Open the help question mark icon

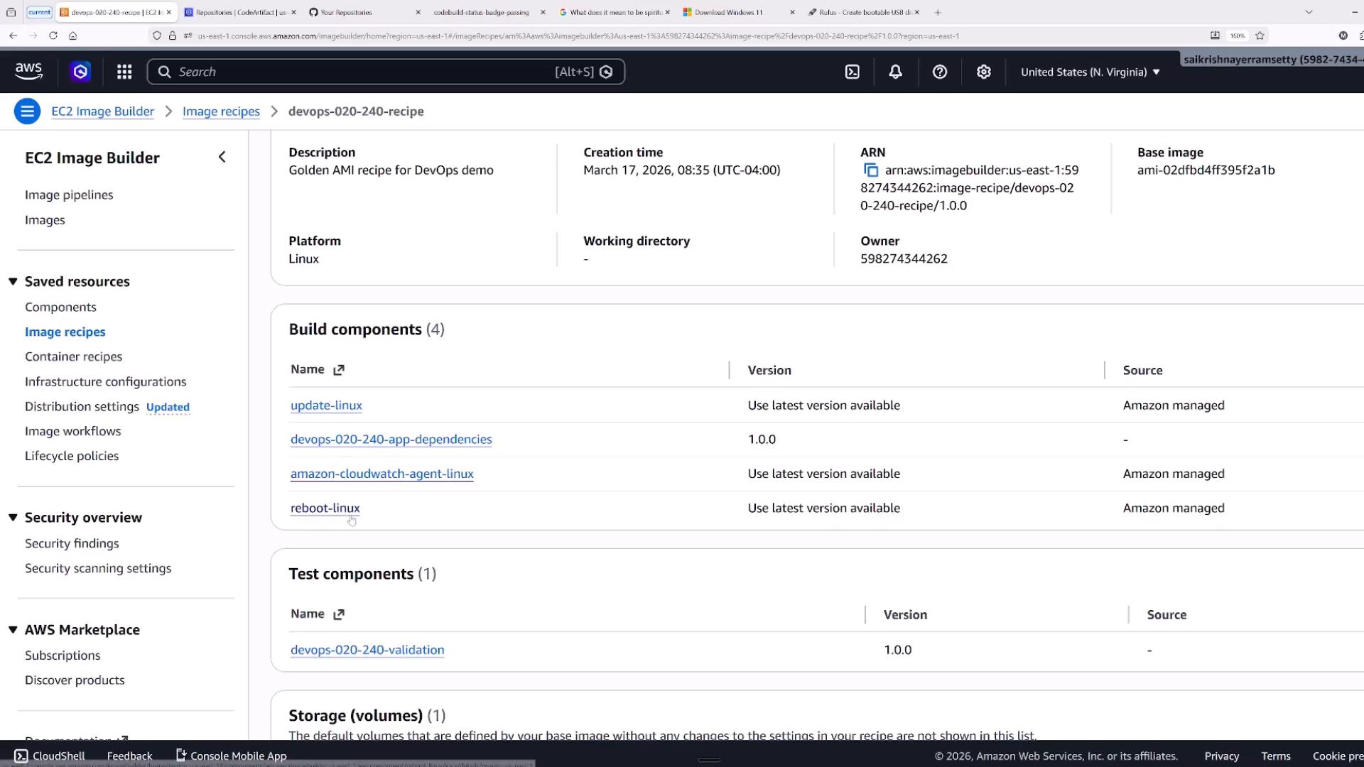click(939, 72)
